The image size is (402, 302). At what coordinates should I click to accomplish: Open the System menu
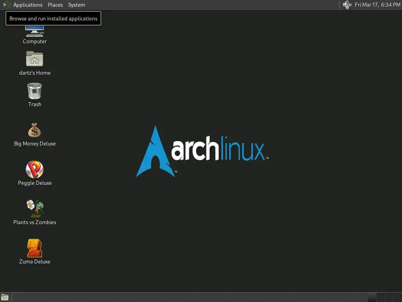77,5
